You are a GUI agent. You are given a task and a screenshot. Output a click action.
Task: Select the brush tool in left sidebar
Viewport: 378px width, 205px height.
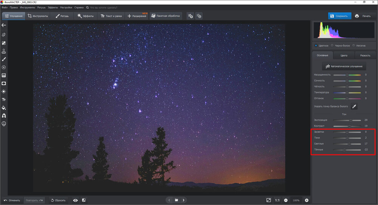[x=4, y=59]
